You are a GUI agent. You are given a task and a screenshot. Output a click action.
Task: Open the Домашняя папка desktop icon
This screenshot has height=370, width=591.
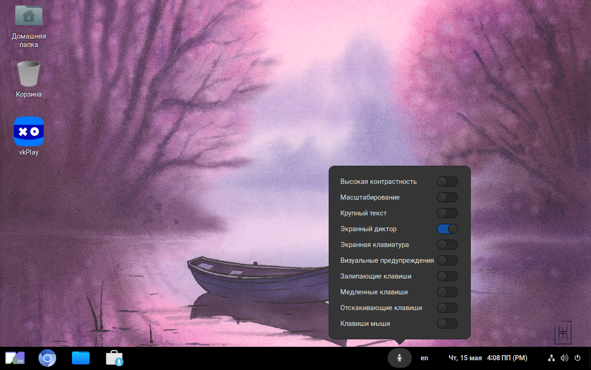click(x=29, y=16)
